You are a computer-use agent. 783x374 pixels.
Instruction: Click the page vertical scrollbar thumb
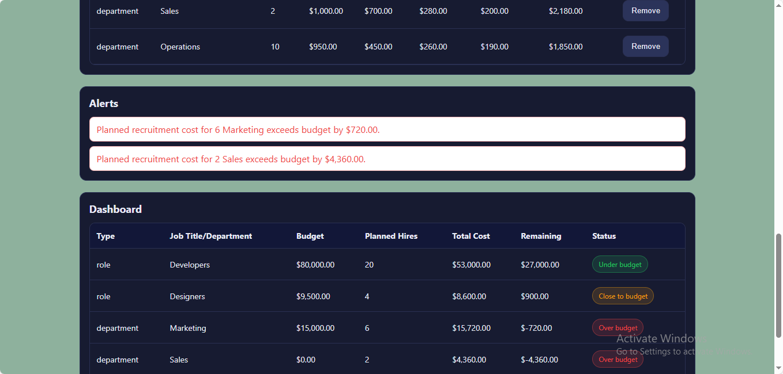pyautogui.click(x=778, y=285)
